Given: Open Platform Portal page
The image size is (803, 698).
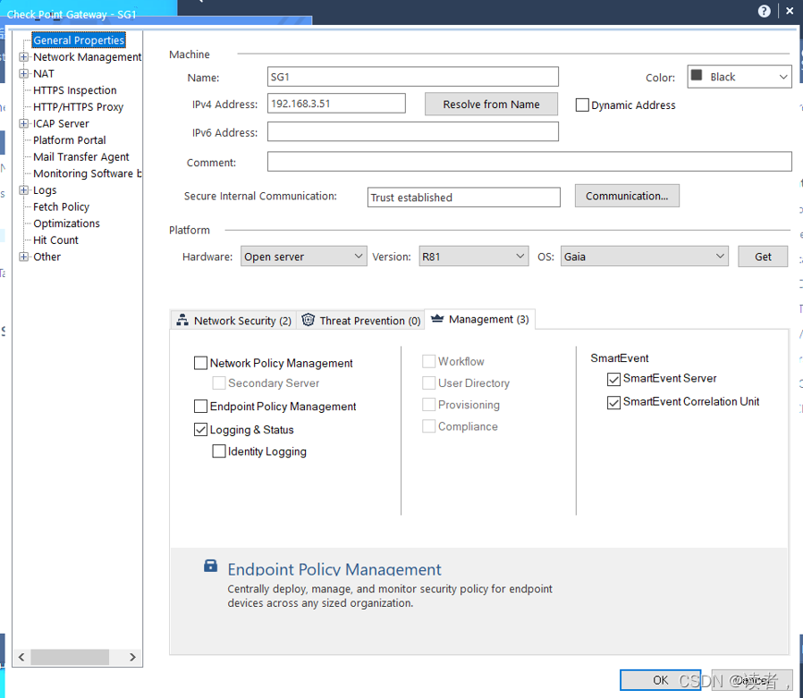Looking at the screenshot, I should pyautogui.click(x=69, y=140).
